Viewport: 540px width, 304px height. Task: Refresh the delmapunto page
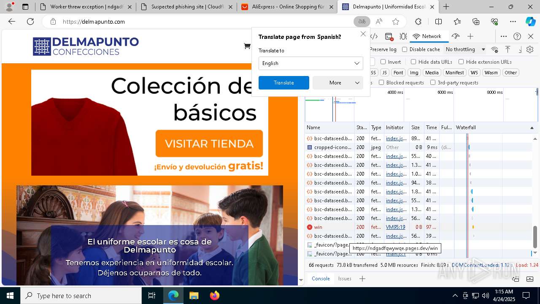coord(30,22)
